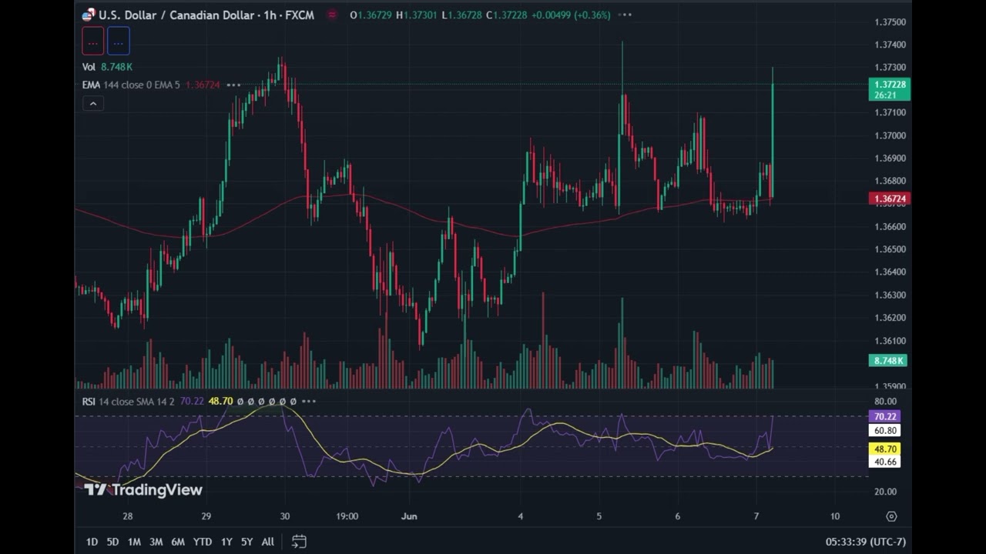Click the 19:00 label on the time axis

pyautogui.click(x=347, y=516)
